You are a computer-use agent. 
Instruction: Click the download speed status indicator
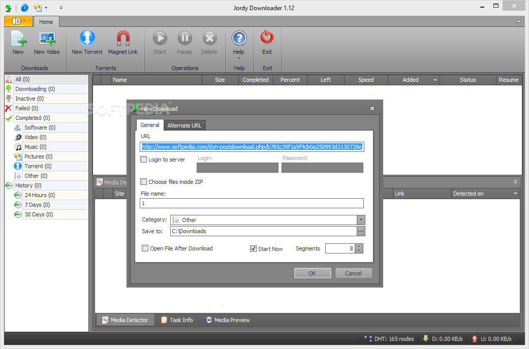443,339
